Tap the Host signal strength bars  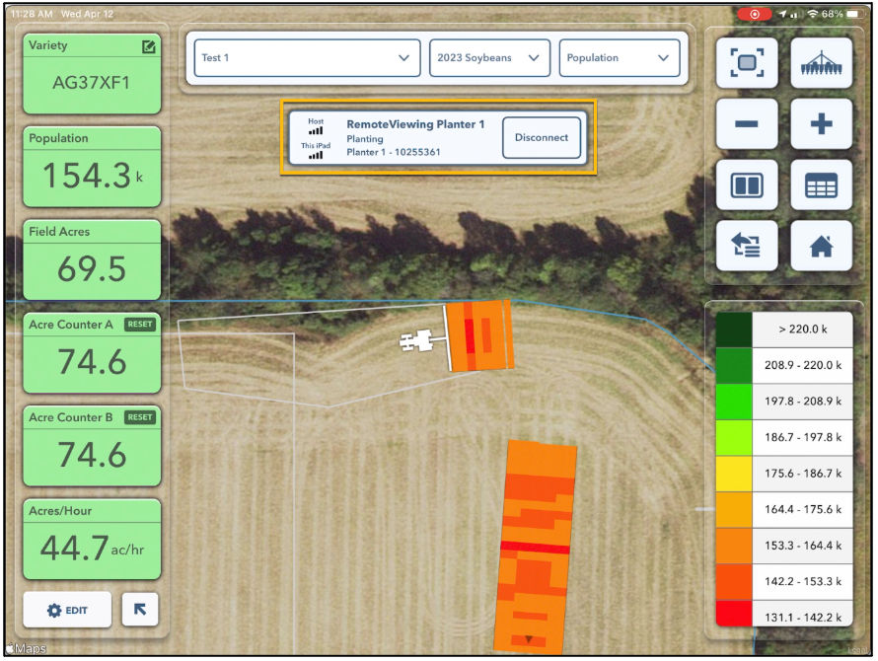(316, 130)
